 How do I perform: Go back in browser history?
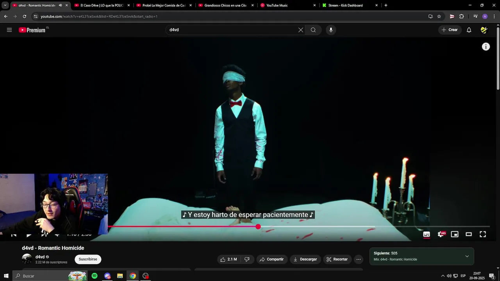click(5, 16)
